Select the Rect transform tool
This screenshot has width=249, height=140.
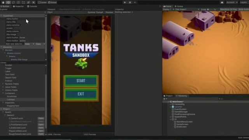[23, 2]
